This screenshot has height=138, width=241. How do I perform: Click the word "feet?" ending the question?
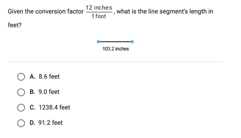(15, 25)
